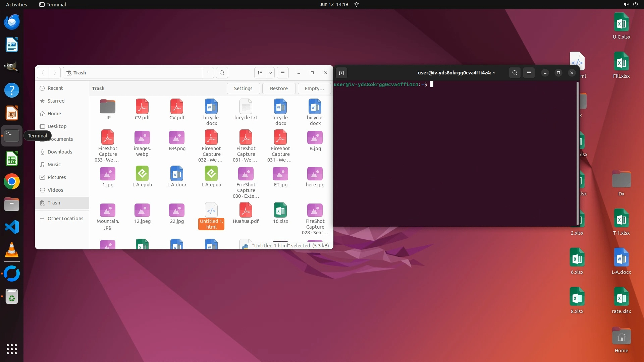Select Downloads in the sidebar
The image size is (644, 362).
tap(60, 152)
